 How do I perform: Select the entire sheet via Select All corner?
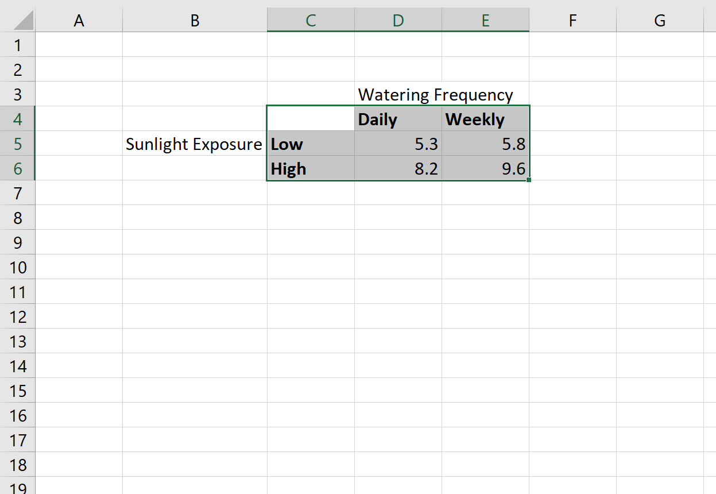tap(17, 20)
